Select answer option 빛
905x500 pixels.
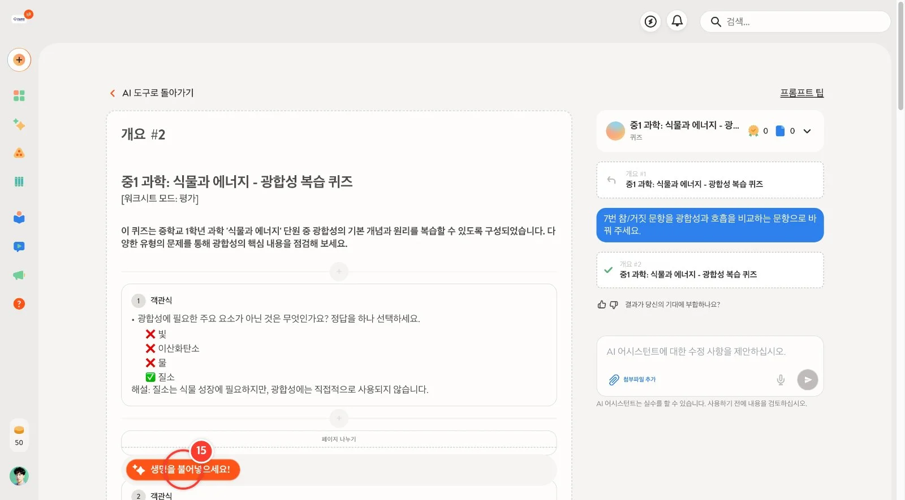(x=156, y=334)
